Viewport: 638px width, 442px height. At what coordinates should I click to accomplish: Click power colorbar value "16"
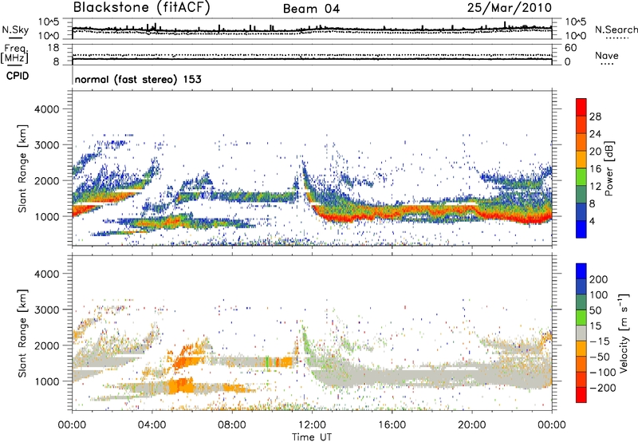595,169
